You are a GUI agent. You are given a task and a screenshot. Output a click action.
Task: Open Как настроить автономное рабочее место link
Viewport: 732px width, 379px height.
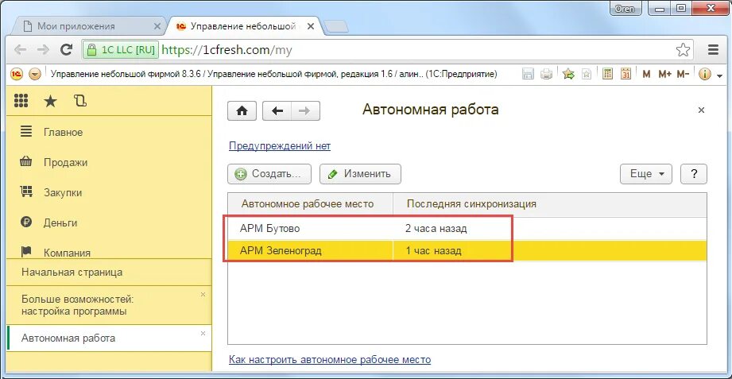click(x=330, y=360)
